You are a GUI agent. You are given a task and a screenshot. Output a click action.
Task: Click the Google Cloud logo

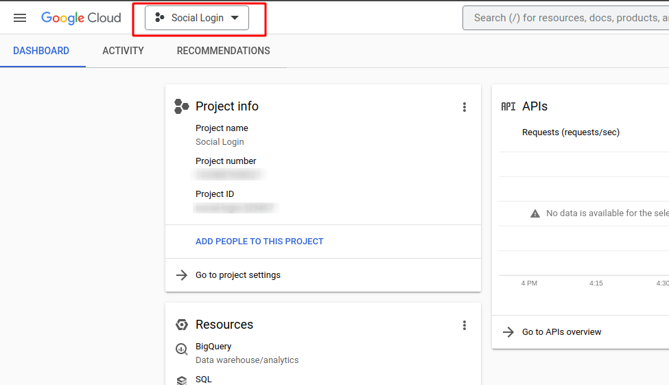[x=81, y=18]
